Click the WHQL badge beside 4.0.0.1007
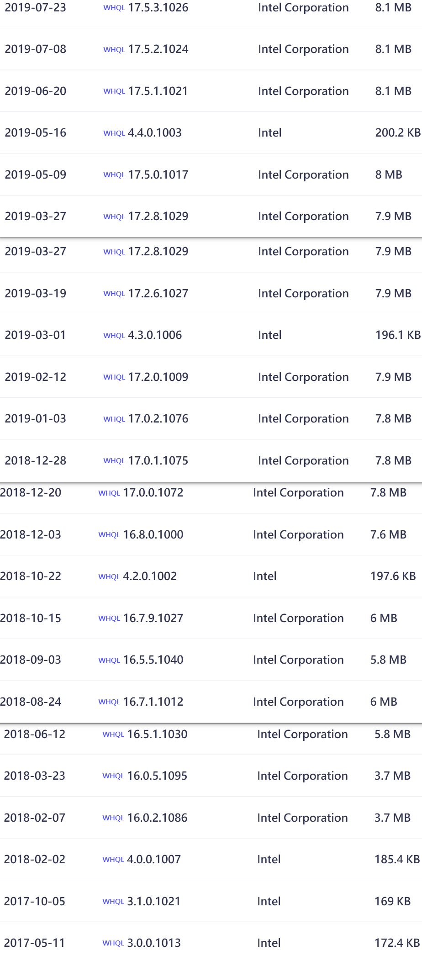Image resolution: width=422 pixels, height=956 pixels. click(113, 860)
